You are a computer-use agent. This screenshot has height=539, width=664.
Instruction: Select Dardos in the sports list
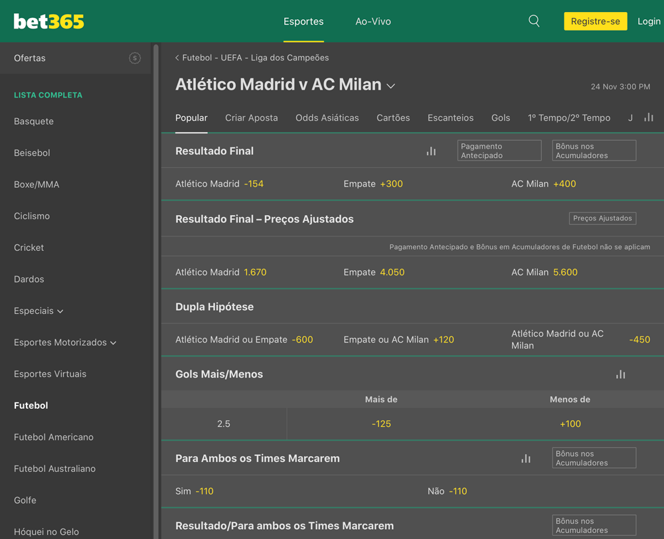29,279
